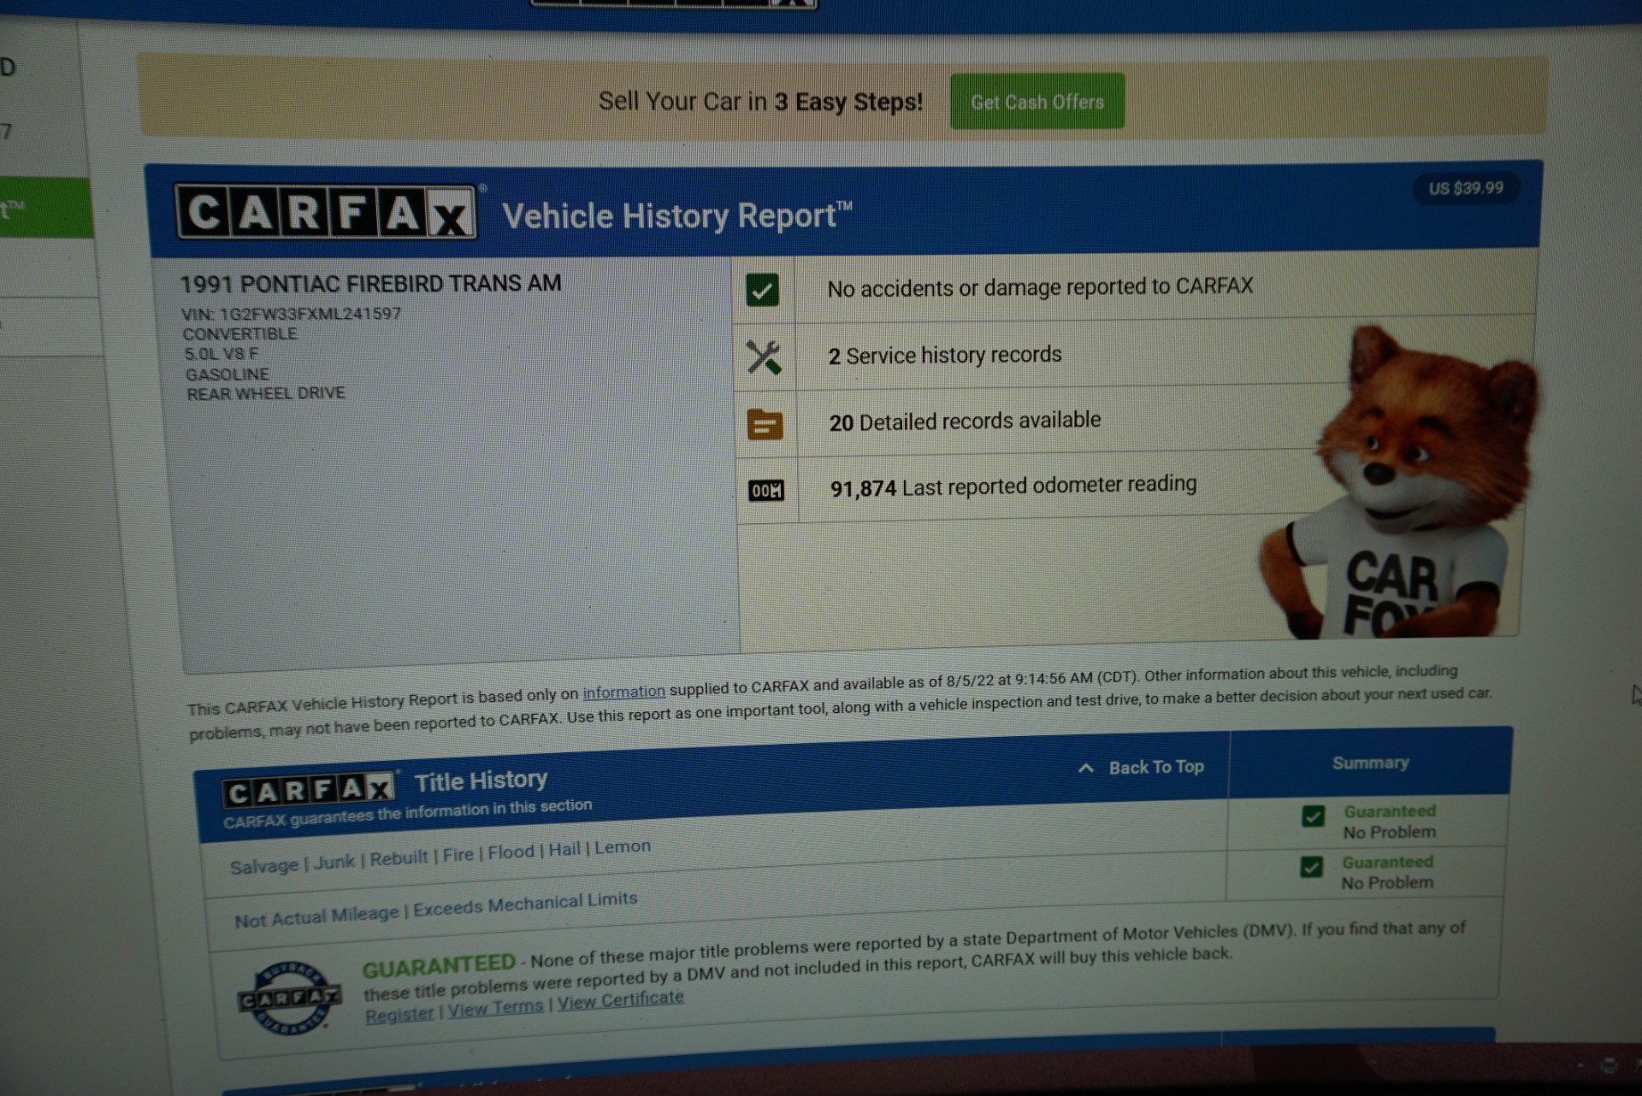The height and width of the screenshot is (1096, 1642).
Task: Select the REAR WHEEL DRIVE text
Action: tap(266, 393)
